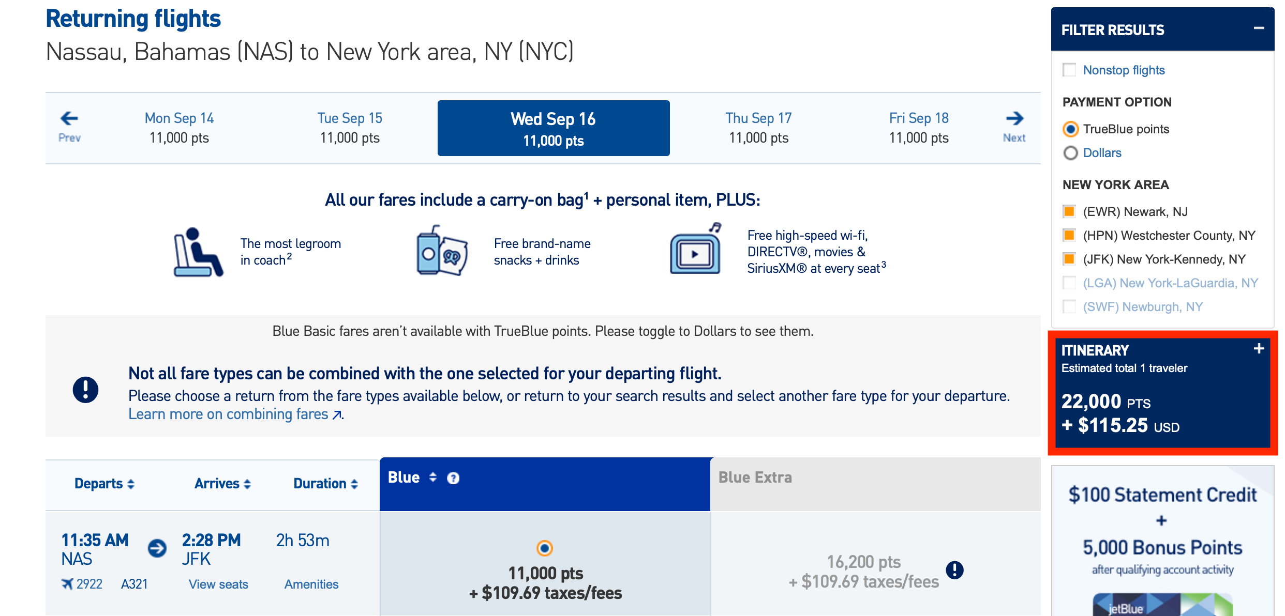Select the Dollars payment option
Image resolution: width=1285 pixels, height=616 pixels.
tap(1069, 153)
